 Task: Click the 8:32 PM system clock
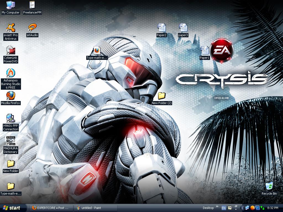(272, 208)
